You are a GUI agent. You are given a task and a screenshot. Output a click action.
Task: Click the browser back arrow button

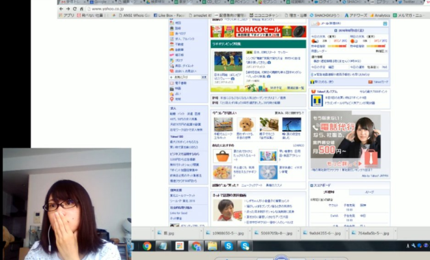[60, 8]
